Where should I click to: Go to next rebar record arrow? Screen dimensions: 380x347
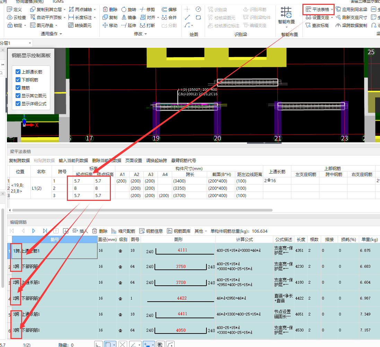[x=34, y=231]
